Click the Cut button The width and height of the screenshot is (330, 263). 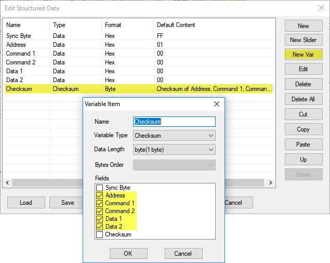coord(303,114)
